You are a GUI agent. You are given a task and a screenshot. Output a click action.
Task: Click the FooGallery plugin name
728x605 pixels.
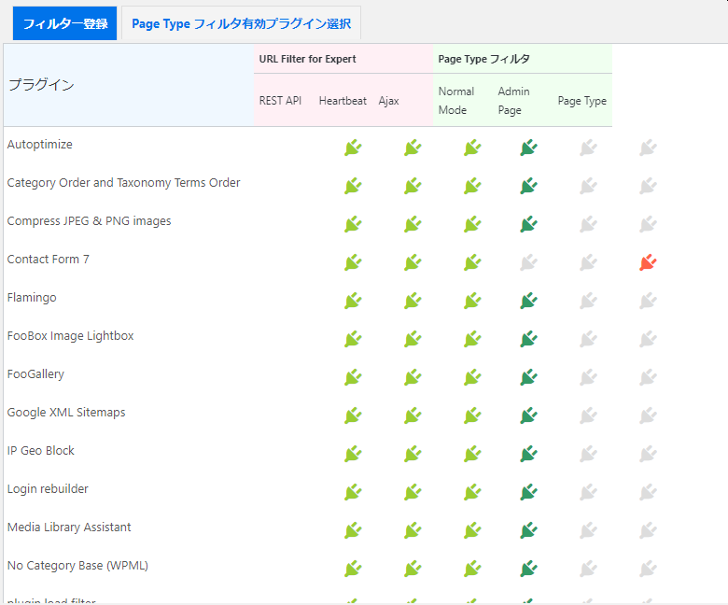[x=35, y=374]
